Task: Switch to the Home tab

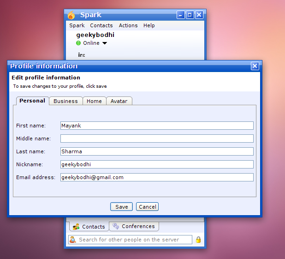Action: [x=94, y=101]
